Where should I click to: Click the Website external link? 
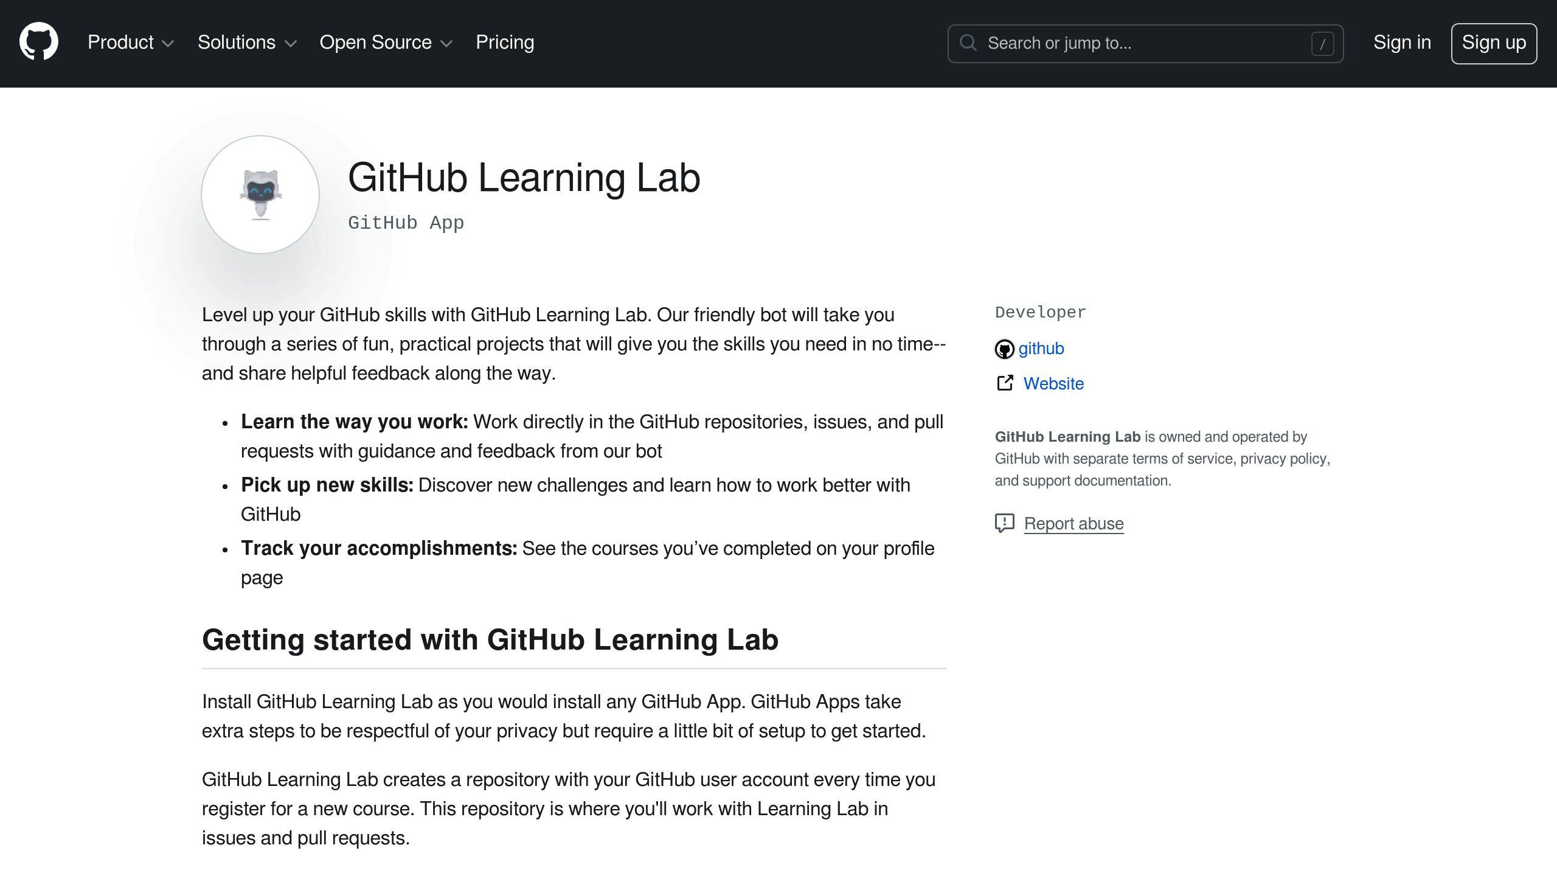point(1052,383)
